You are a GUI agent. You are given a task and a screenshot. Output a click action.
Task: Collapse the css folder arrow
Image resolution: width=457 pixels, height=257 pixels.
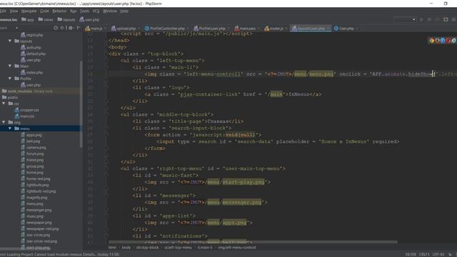pyautogui.click(x=4, y=104)
